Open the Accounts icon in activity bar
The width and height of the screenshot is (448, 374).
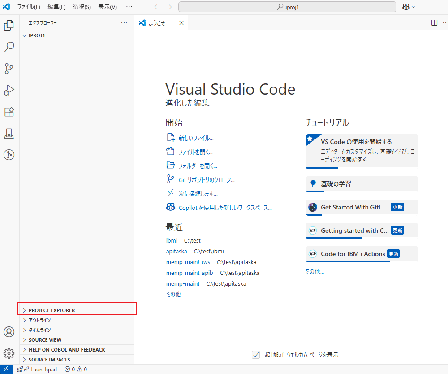[x=9, y=332]
